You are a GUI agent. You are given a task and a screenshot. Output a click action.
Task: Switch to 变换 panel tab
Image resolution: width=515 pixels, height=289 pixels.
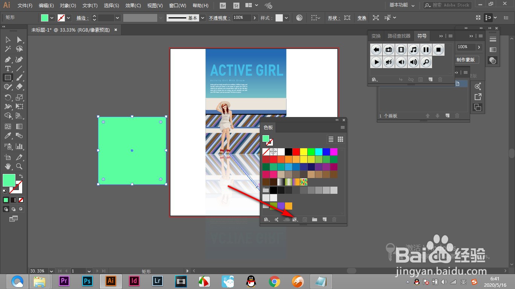tap(376, 36)
